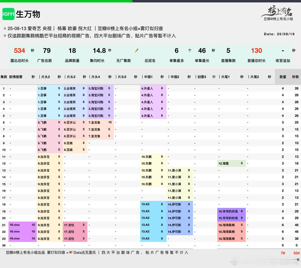This screenshot has height=268, width=301.
Task: Click Data达瓦里氏 in the footer
Action: click(x=84, y=253)
